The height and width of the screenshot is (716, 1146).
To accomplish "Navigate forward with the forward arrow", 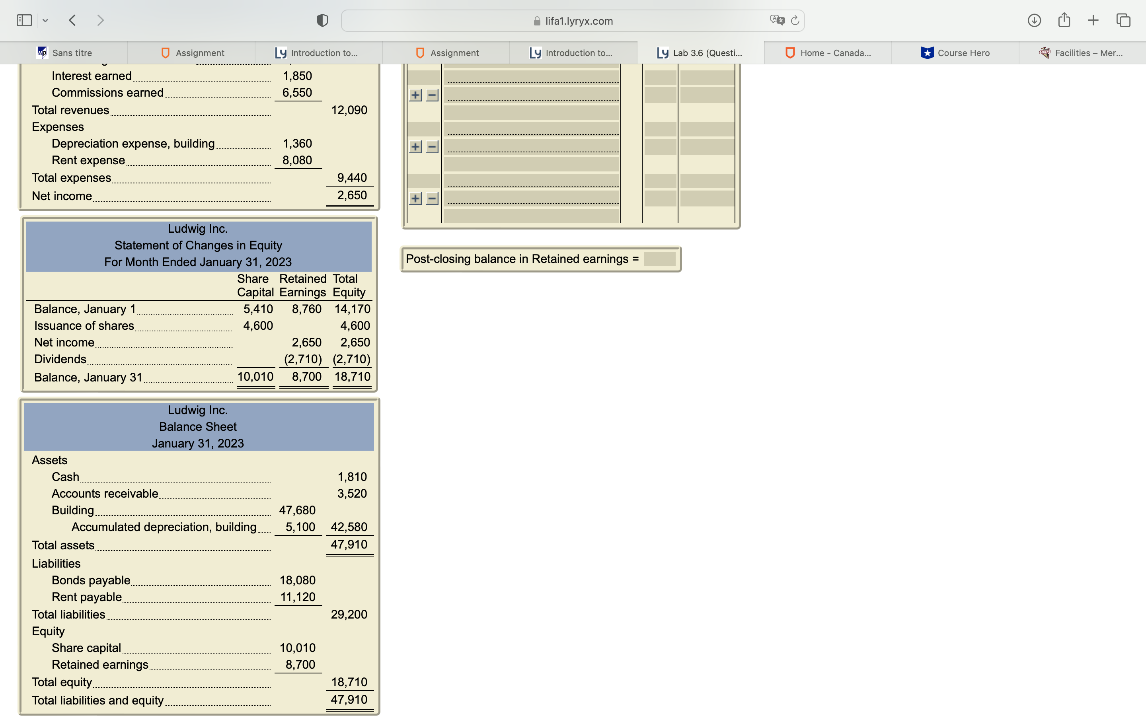I will click(x=101, y=20).
